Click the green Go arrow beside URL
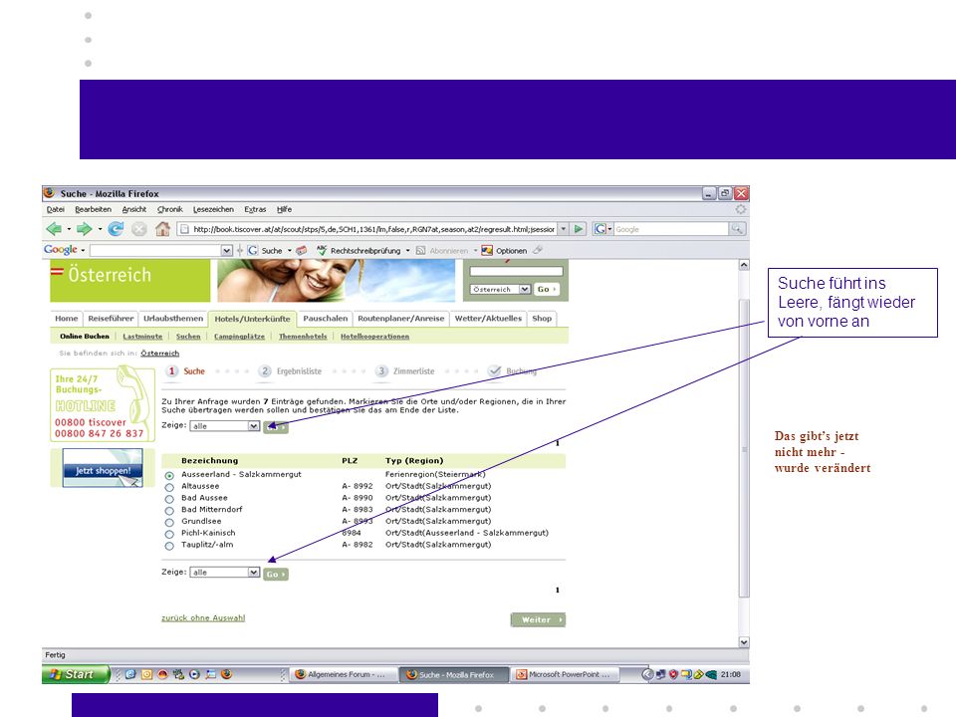Viewport: 956px width, 717px height. point(579,229)
